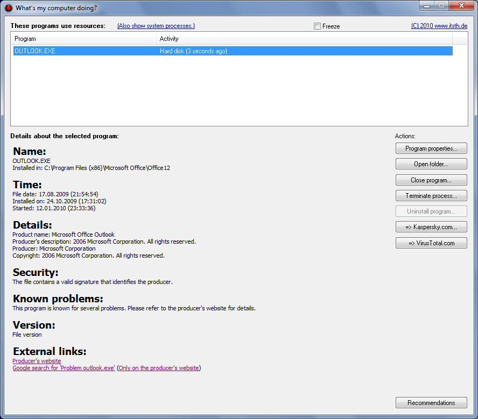Click the red app icon in title bar
The height and width of the screenshot is (419, 478).
(x=8, y=8)
